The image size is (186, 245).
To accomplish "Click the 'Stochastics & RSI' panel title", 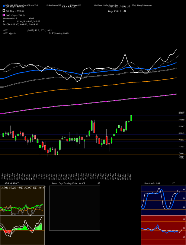I will (159, 183).
